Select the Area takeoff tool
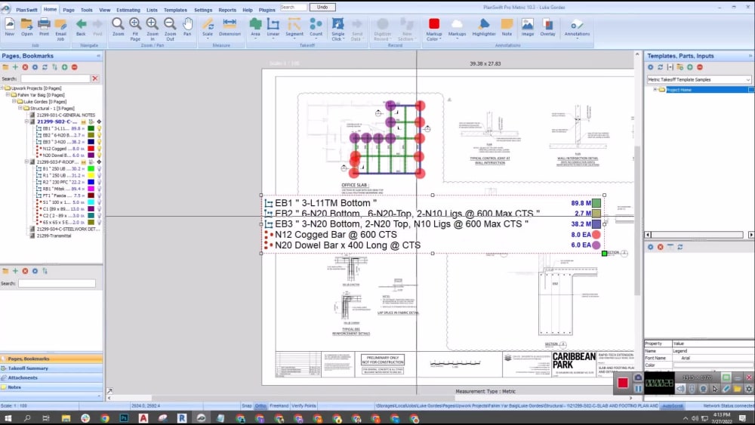This screenshot has height=425, width=755. [255, 27]
